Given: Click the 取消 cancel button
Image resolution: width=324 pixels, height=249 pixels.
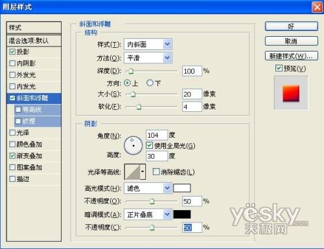Looking at the screenshot, I should [292, 41].
